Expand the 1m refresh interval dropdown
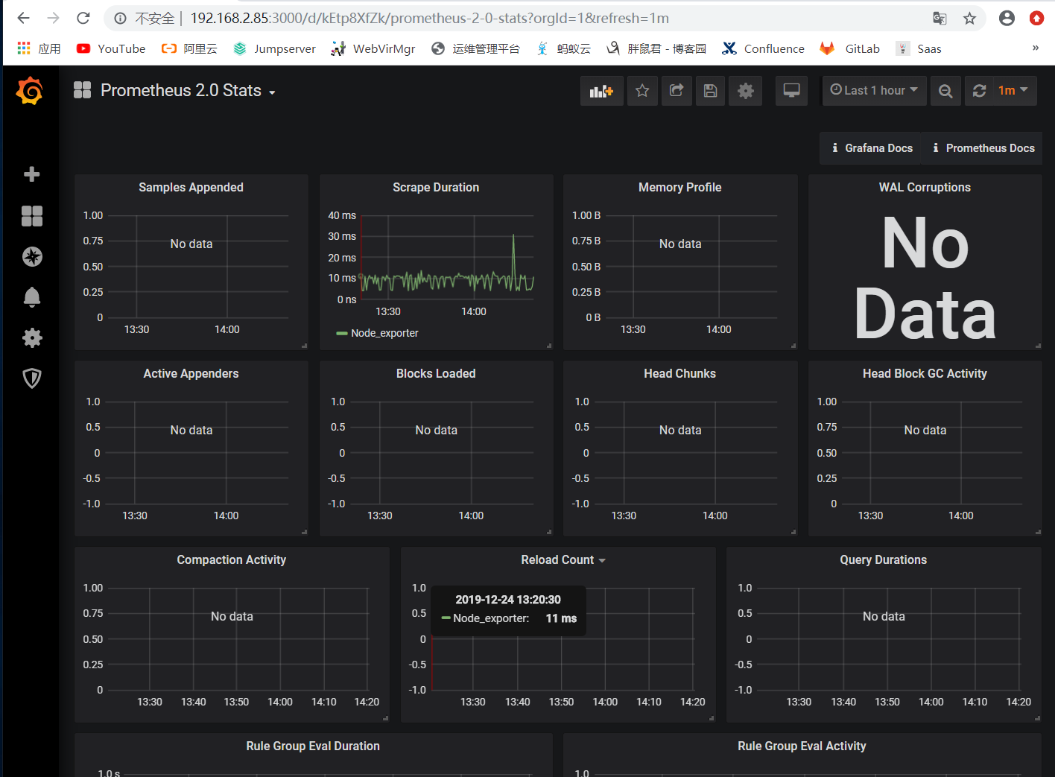The height and width of the screenshot is (777, 1055). click(x=1013, y=90)
